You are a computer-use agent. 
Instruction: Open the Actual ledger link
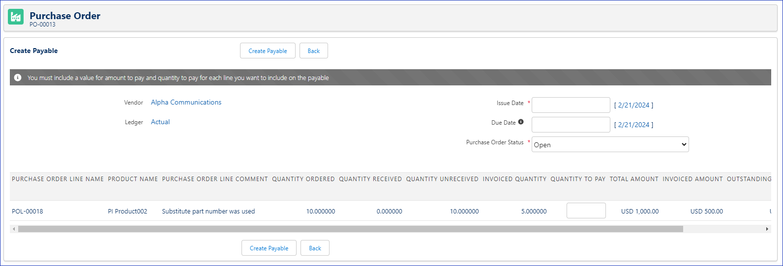click(x=160, y=122)
